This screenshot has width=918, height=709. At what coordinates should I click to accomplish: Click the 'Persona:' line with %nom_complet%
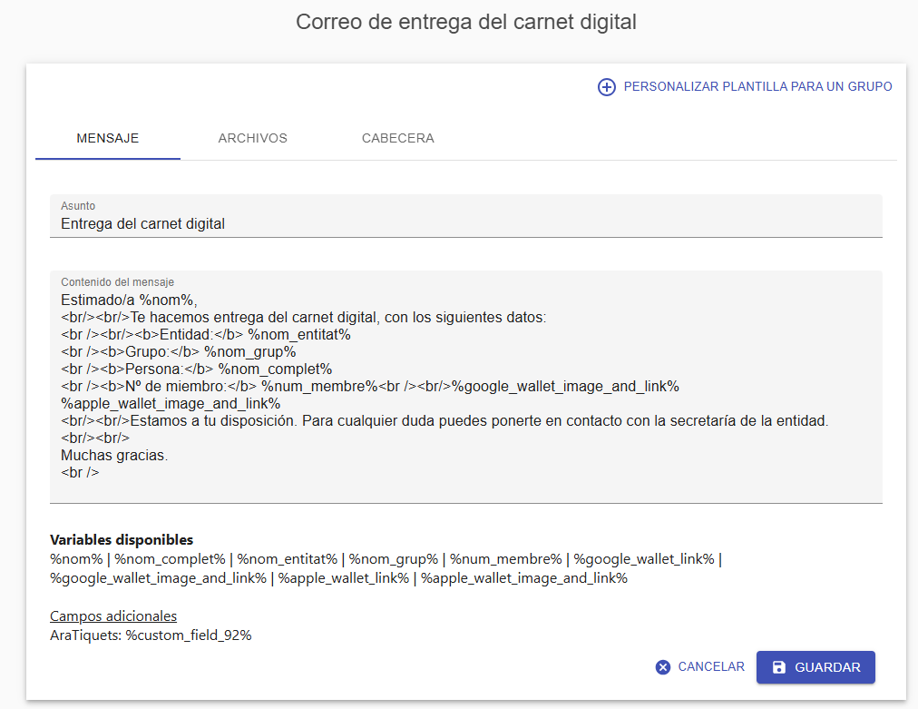point(197,369)
